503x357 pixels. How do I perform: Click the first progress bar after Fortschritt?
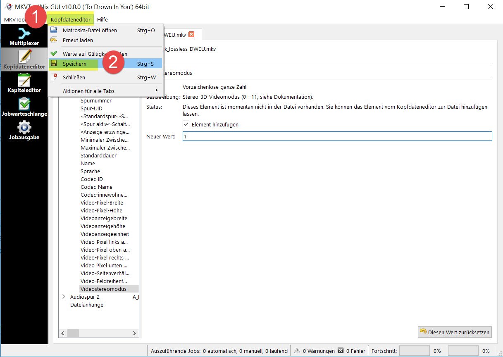(x=414, y=351)
